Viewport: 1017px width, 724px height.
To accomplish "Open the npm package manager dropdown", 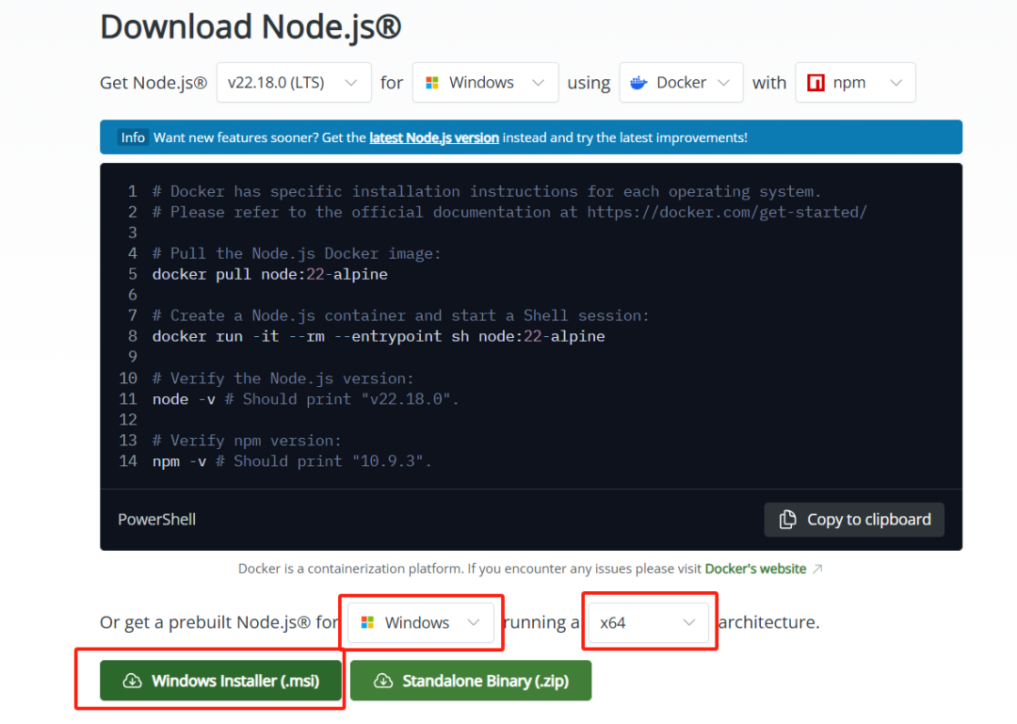I will 855,83.
